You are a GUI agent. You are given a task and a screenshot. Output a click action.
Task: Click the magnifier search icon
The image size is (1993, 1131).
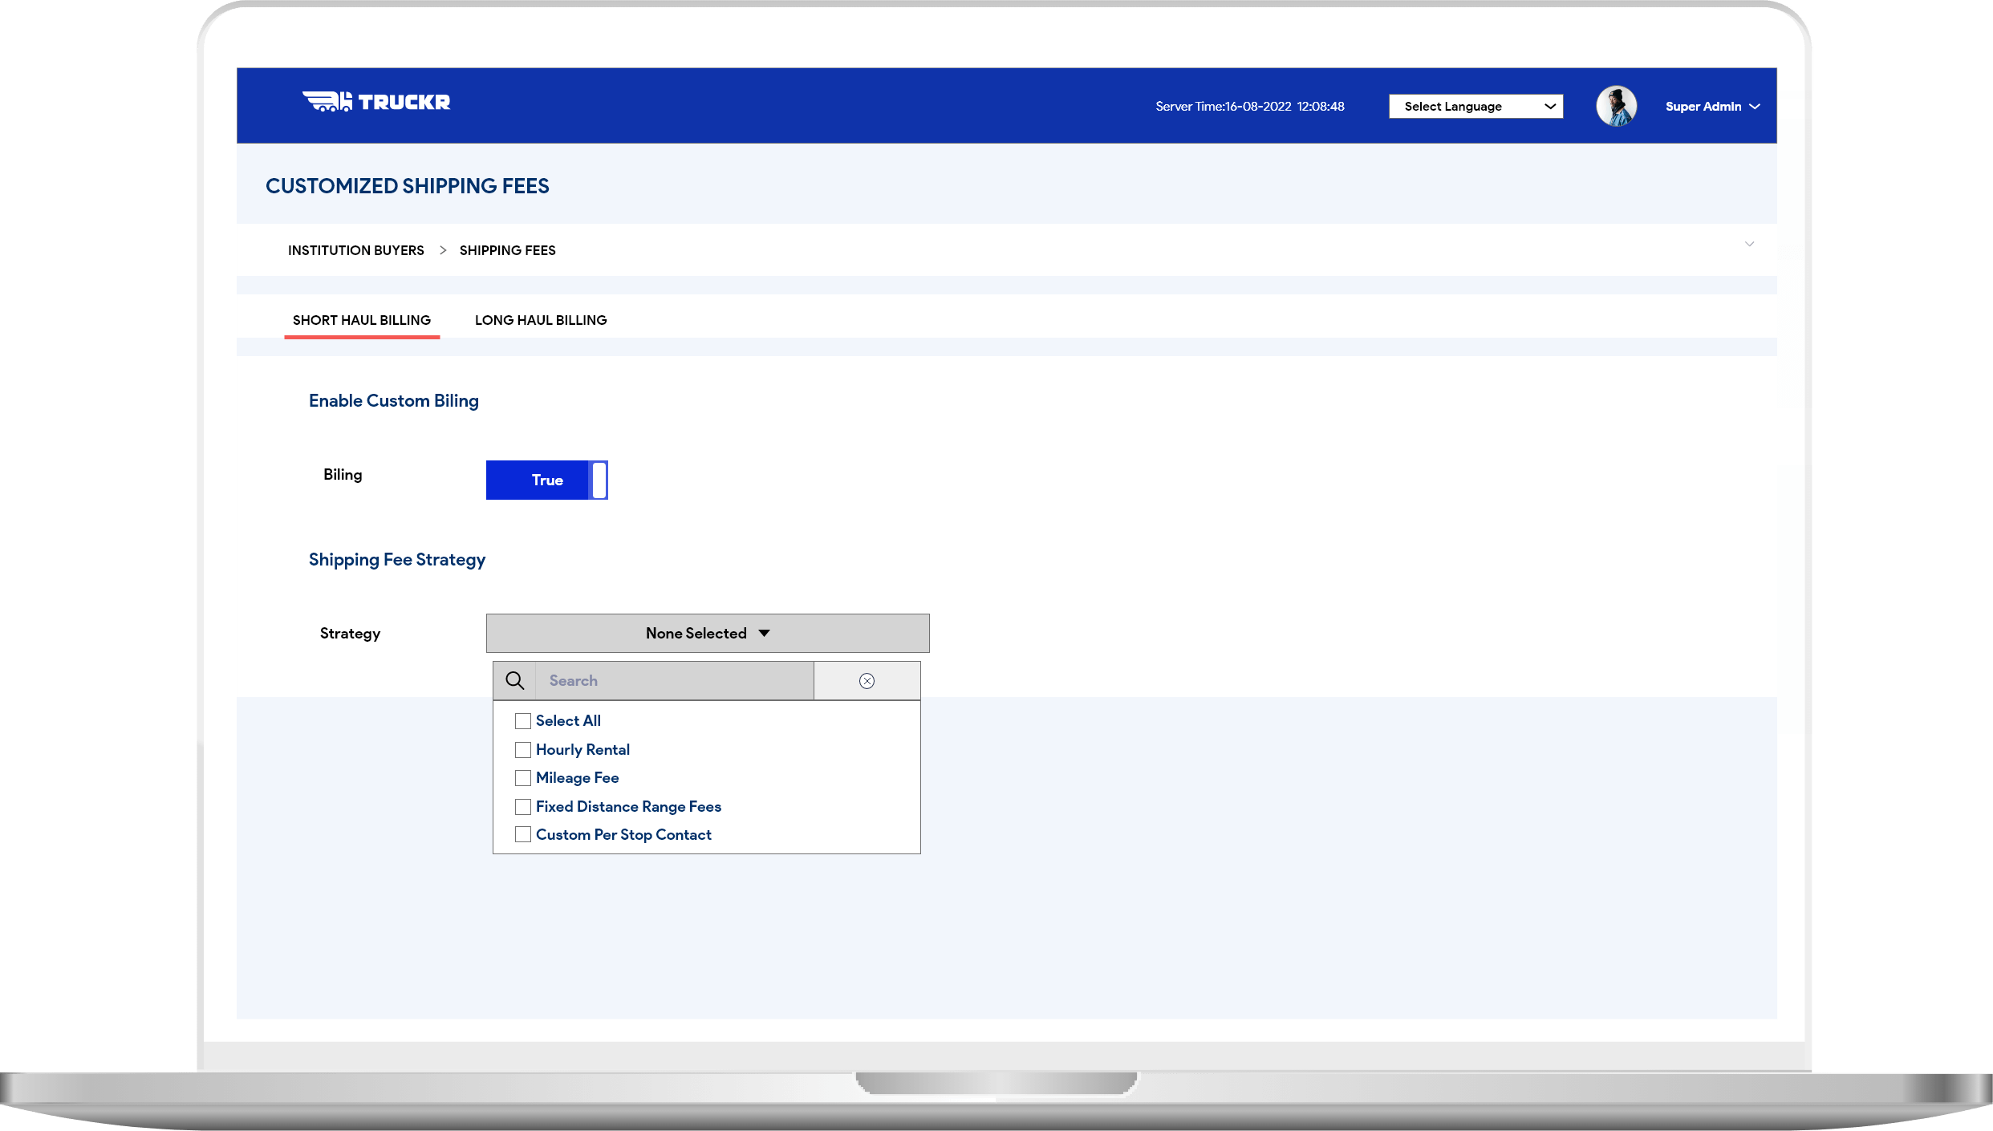[x=514, y=681]
